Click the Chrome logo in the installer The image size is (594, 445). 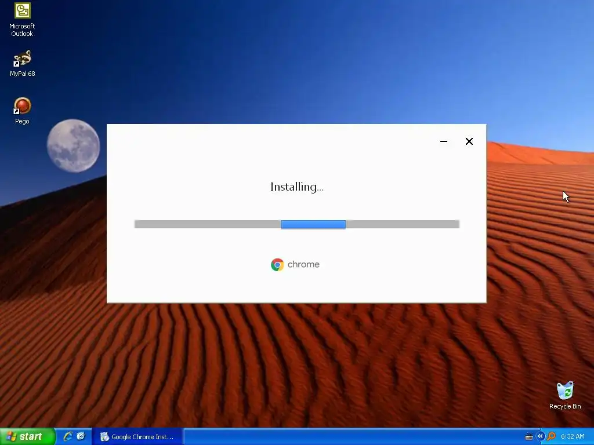point(277,264)
